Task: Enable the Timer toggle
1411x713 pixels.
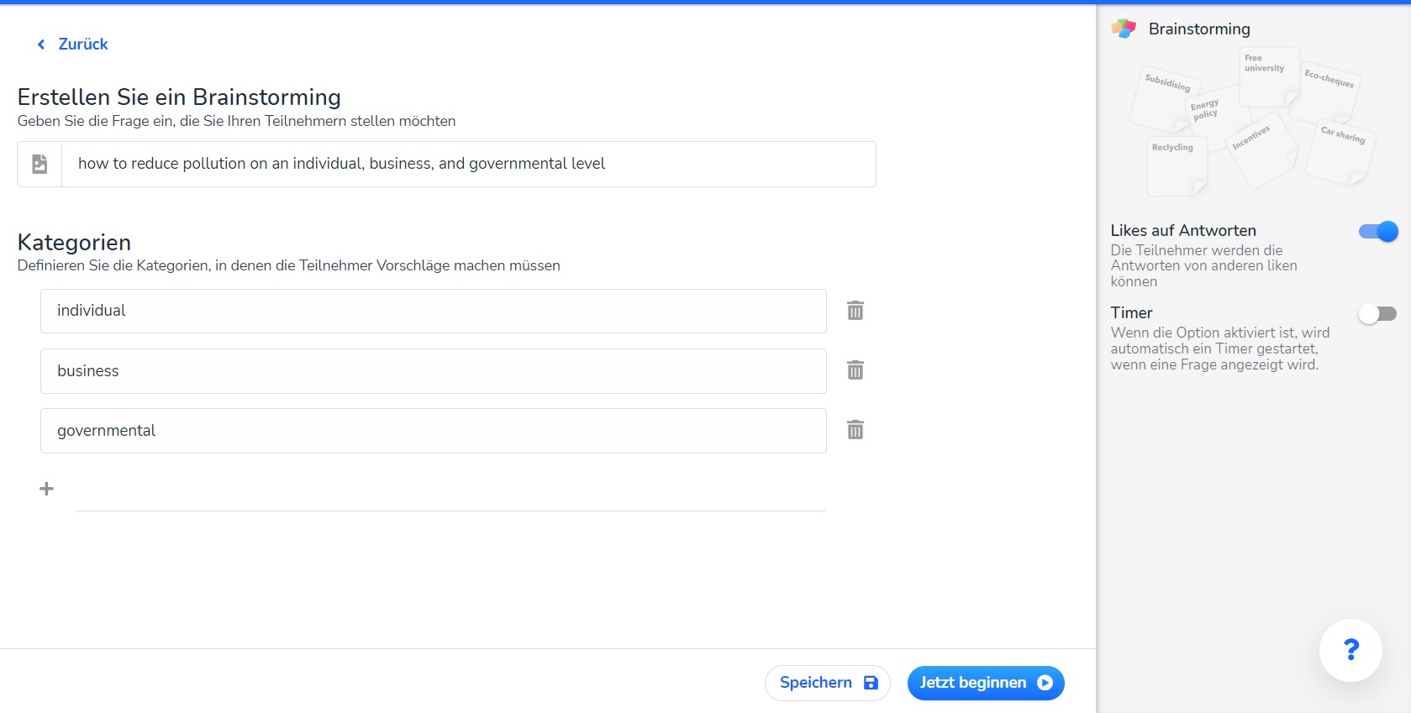Action: point(1377,314)
